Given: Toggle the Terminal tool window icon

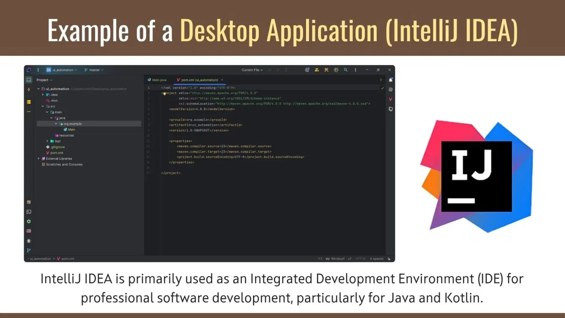Looking at the screenshot, I should pyautogui.click(x=29, y=231).
